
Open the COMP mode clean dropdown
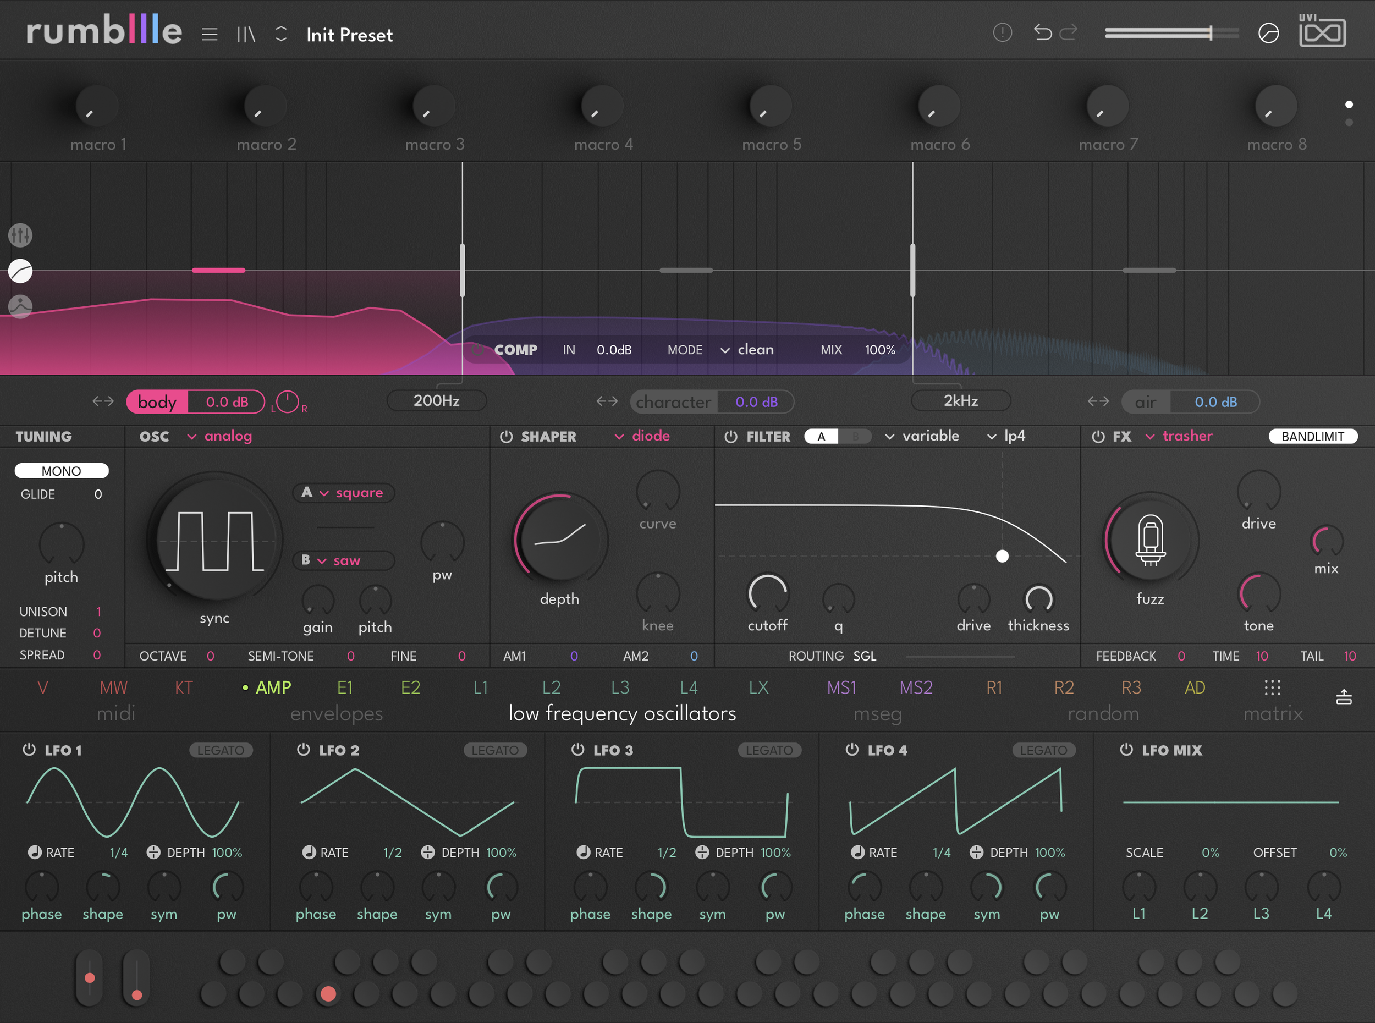click(x=747, y=350)
